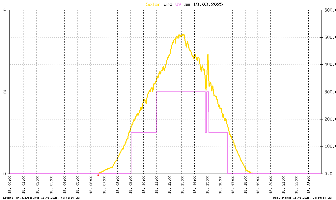
Task: Click the yellow 'Solar' title word
Action: (153, 5)
